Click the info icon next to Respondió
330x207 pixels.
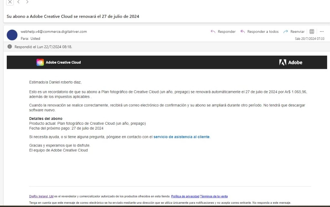(x=10, y=47)
